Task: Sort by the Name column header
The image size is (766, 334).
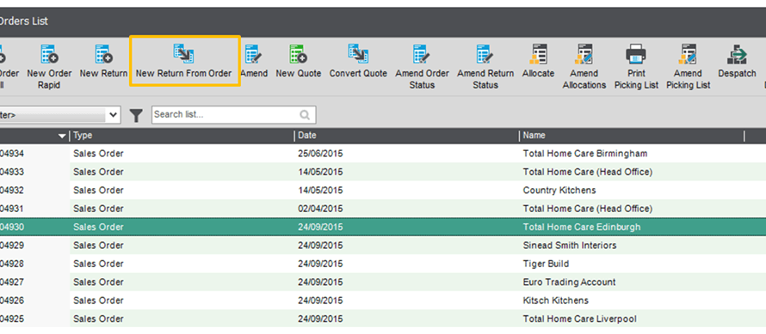Action: coord(632,136)
